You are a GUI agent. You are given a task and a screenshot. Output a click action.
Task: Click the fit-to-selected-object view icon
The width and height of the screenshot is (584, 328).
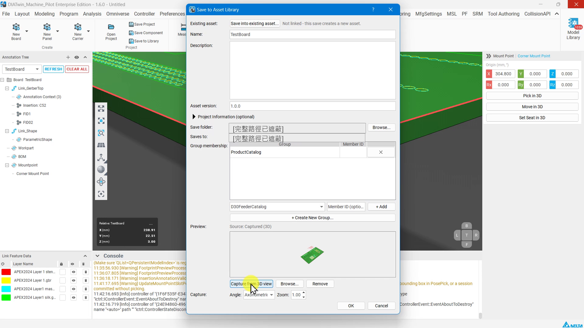click(101, 121)
